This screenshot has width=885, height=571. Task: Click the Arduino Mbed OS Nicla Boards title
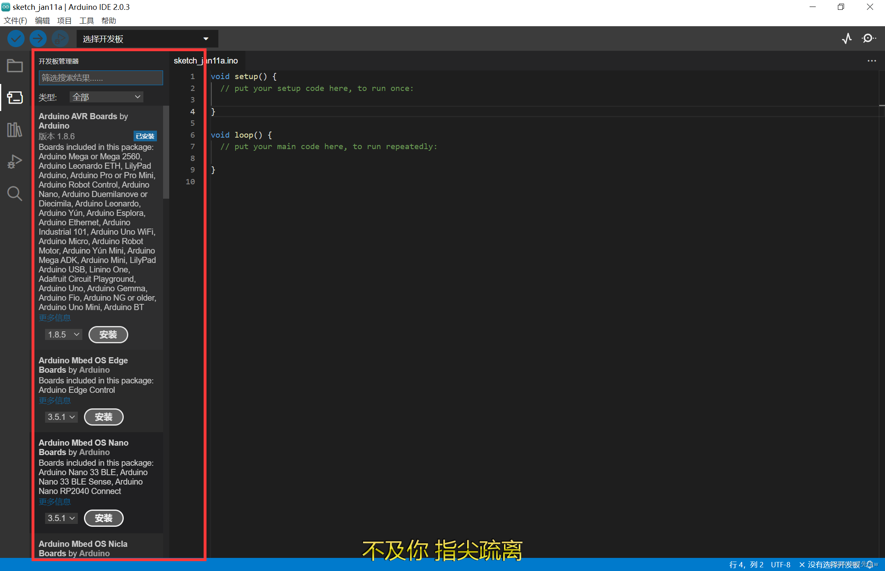pos(83,548)
